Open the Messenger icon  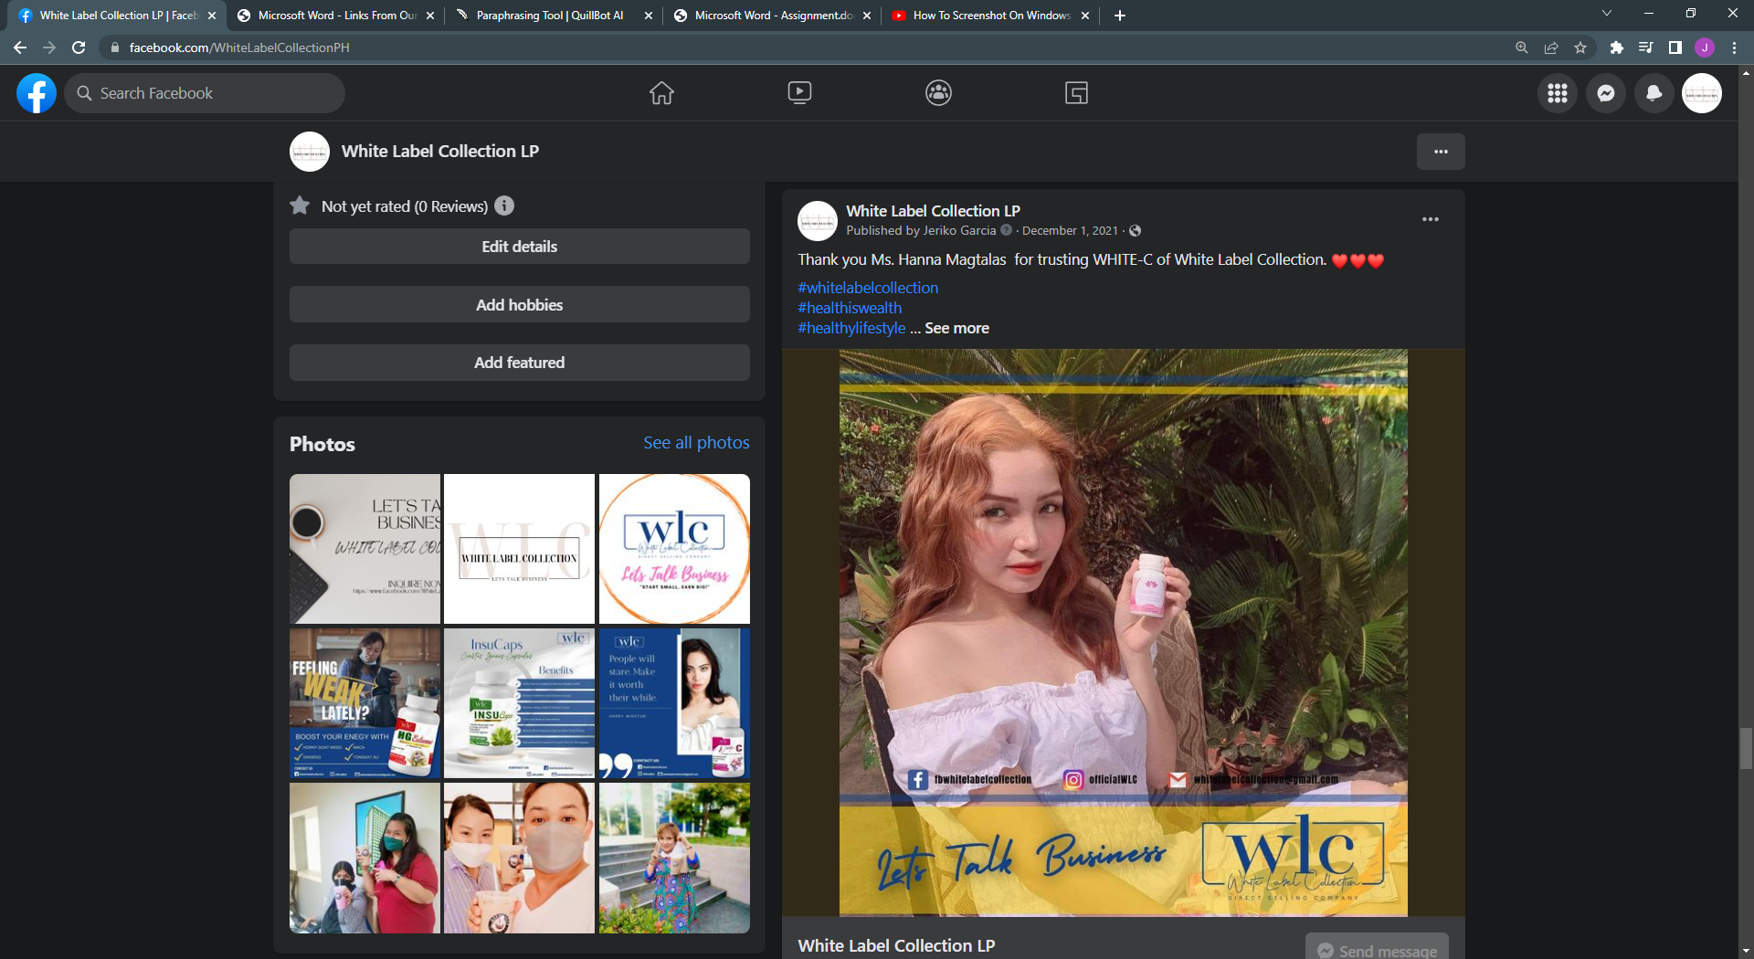[x=1606, y=93]
